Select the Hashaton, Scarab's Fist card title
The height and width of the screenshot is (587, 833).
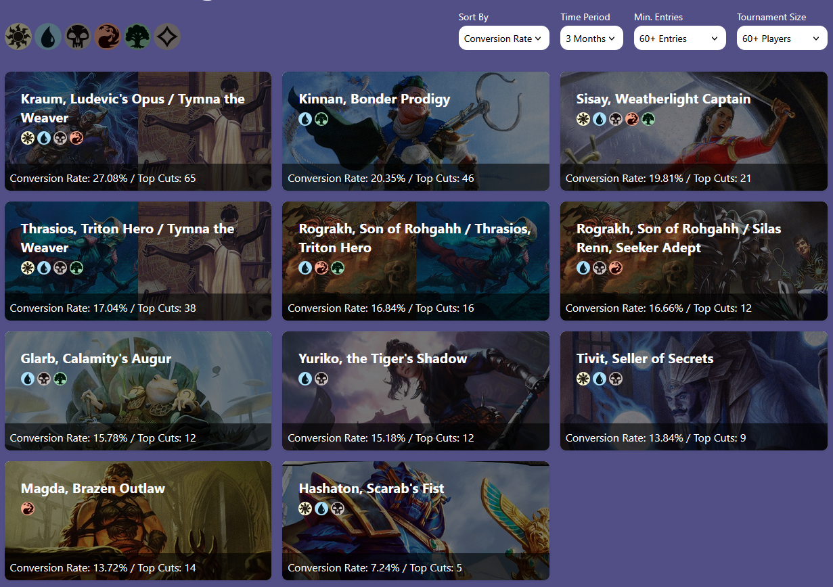point(372,488)
